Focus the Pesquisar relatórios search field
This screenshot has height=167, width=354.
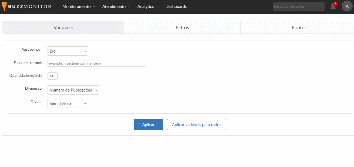pyautogui.click(x=298, y=6)
